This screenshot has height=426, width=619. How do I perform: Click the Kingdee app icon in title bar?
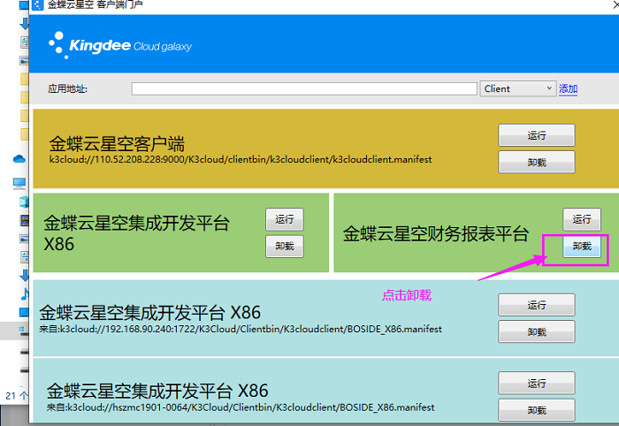coord(37,4)
